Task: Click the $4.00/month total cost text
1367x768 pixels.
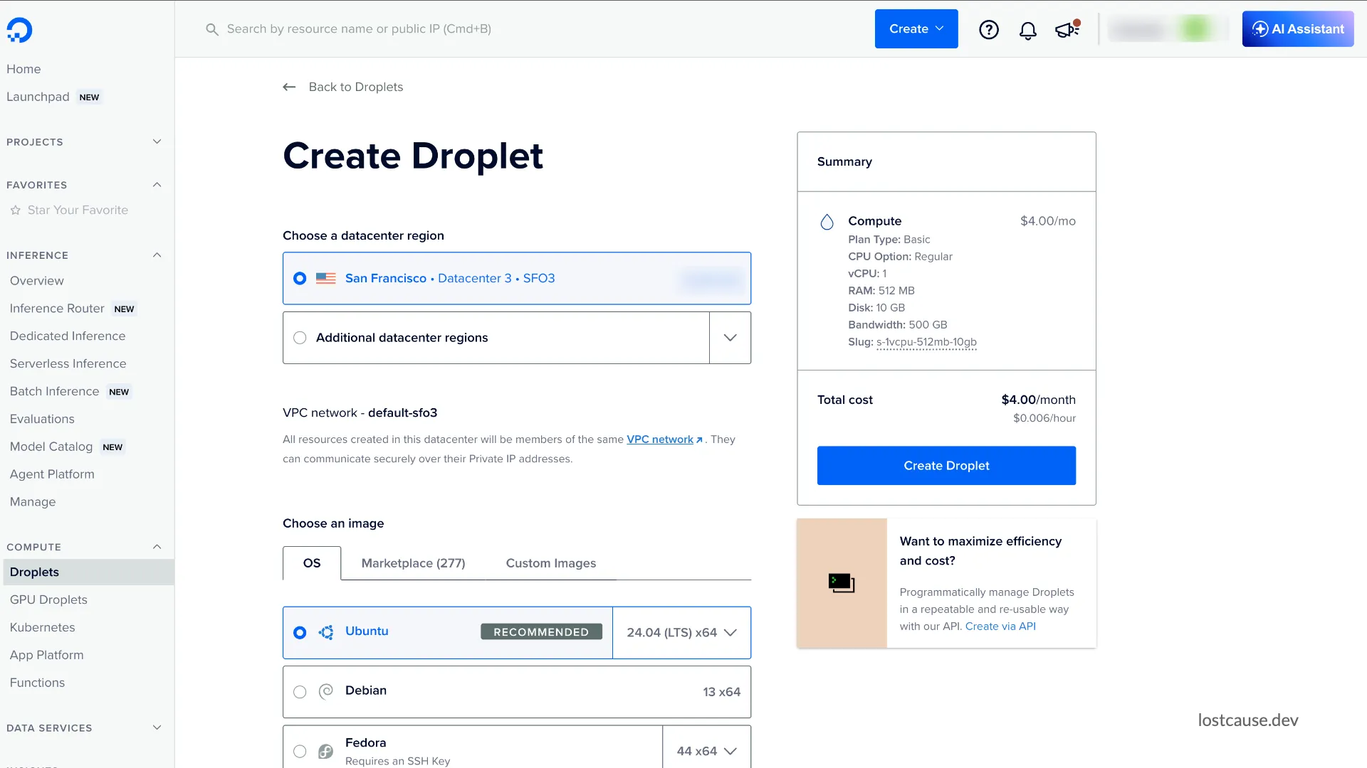Action: (1038, 400)
